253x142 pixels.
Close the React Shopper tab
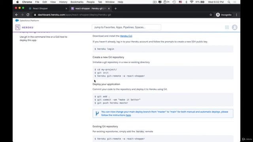coord(66,9)
